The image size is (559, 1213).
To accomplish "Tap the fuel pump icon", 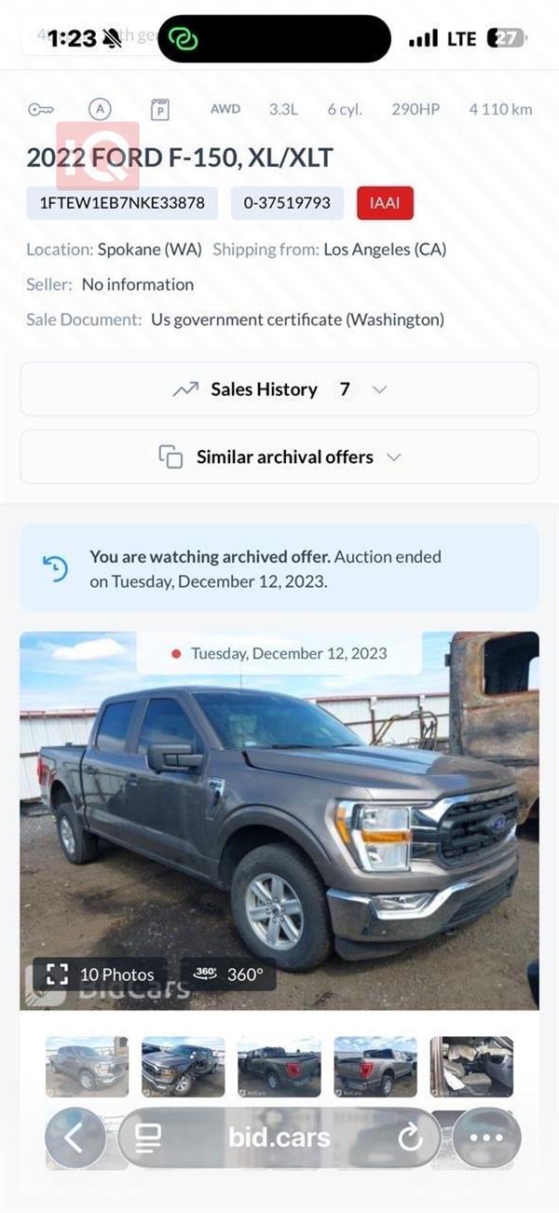I will [x=159, y=110].
